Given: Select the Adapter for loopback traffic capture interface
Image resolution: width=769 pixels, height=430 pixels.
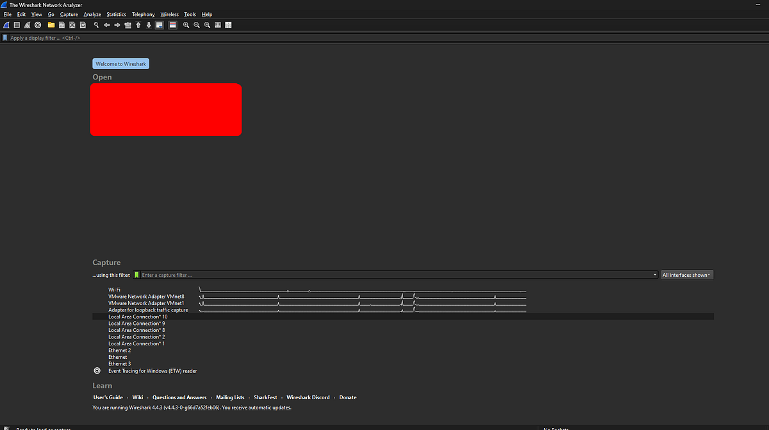Looking at the screenshot, I should (x=148, y=310).
